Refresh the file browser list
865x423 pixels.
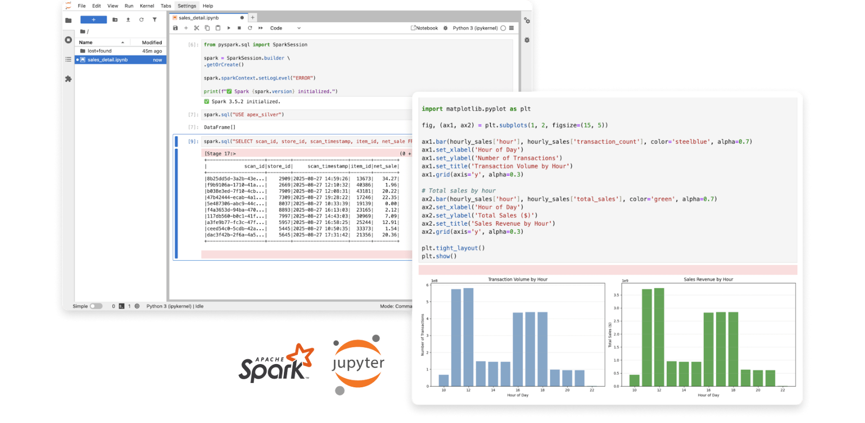point(142,20)
